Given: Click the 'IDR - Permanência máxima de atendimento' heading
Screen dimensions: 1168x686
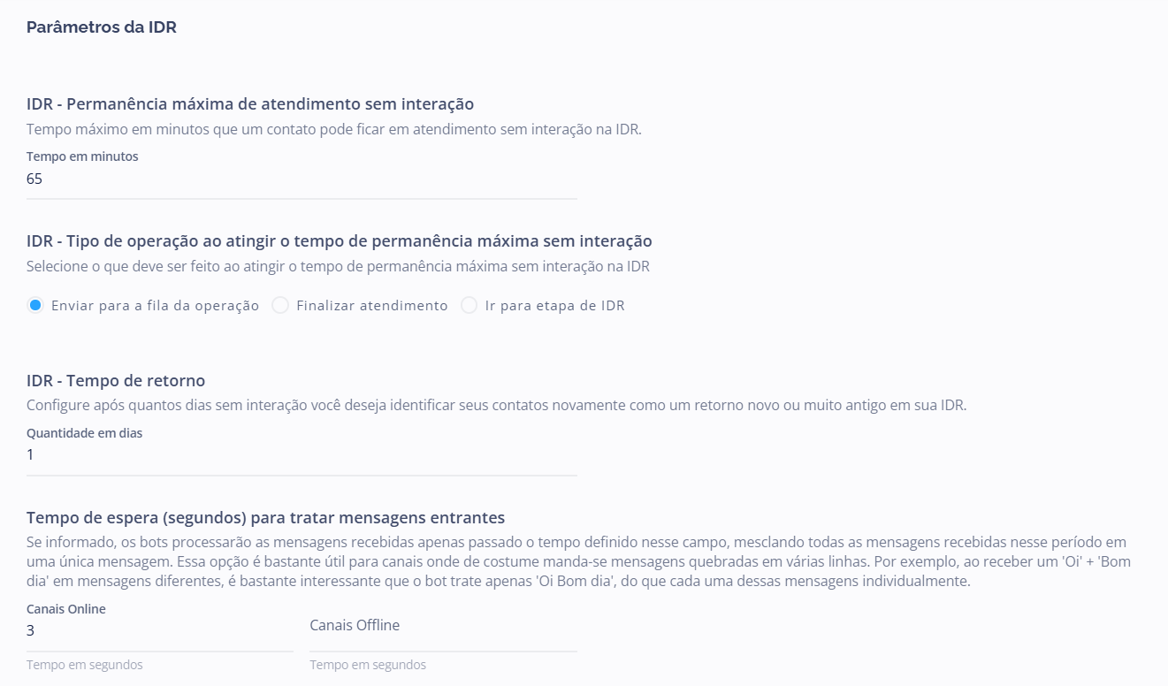Looking at the screenshot, I should tap(250, 104).
